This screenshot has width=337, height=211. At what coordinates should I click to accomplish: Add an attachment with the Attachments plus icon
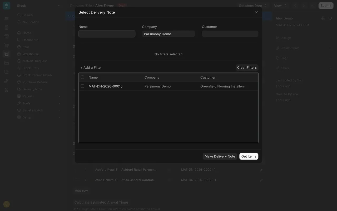pos(330,48)
